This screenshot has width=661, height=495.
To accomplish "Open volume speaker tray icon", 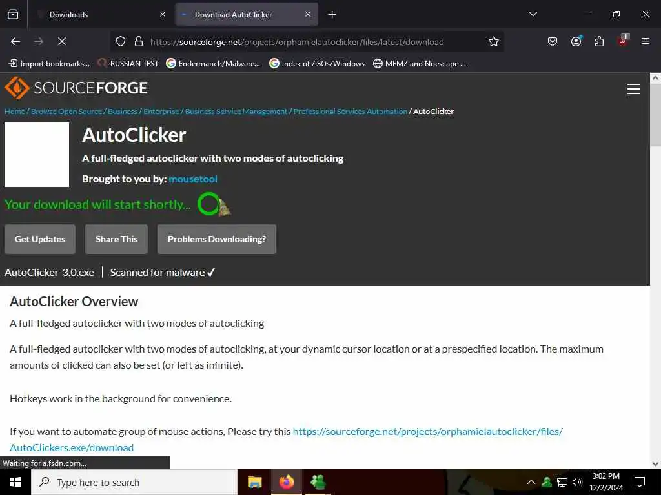I will [577, 482].
